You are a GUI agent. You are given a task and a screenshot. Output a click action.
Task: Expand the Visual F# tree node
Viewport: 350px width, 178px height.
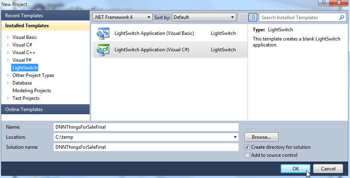click(8, 60)
